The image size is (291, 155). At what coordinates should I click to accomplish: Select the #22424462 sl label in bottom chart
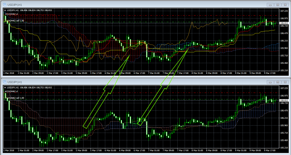pos(11,91)
